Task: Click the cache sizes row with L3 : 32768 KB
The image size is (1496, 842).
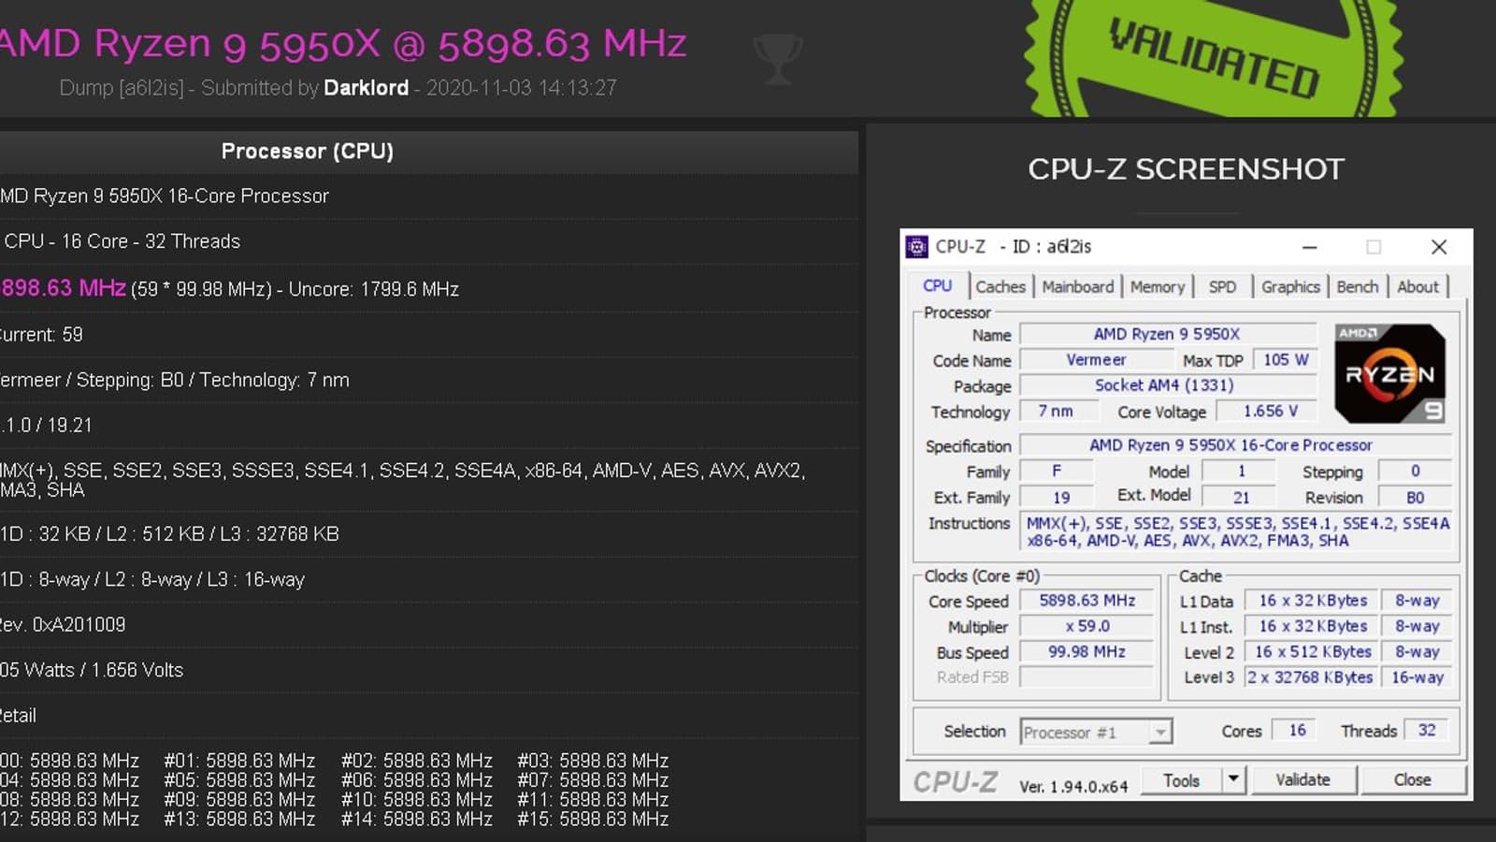Action: 429,534
